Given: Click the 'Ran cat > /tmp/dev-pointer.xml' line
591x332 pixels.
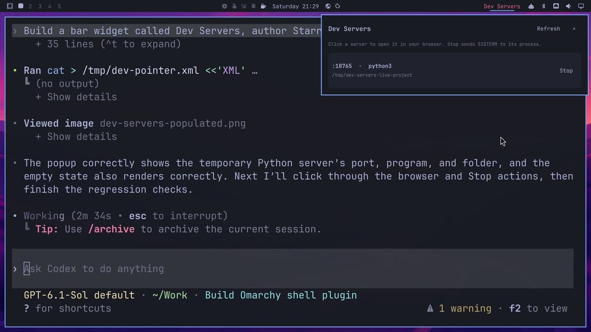Looking at the screenshot, I should [141, 70].
